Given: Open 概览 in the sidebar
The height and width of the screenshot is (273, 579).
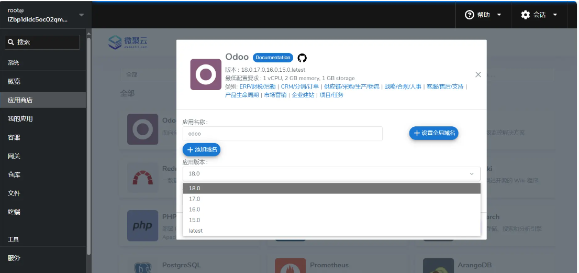Looking at the screenshot, I should [43, 81].
